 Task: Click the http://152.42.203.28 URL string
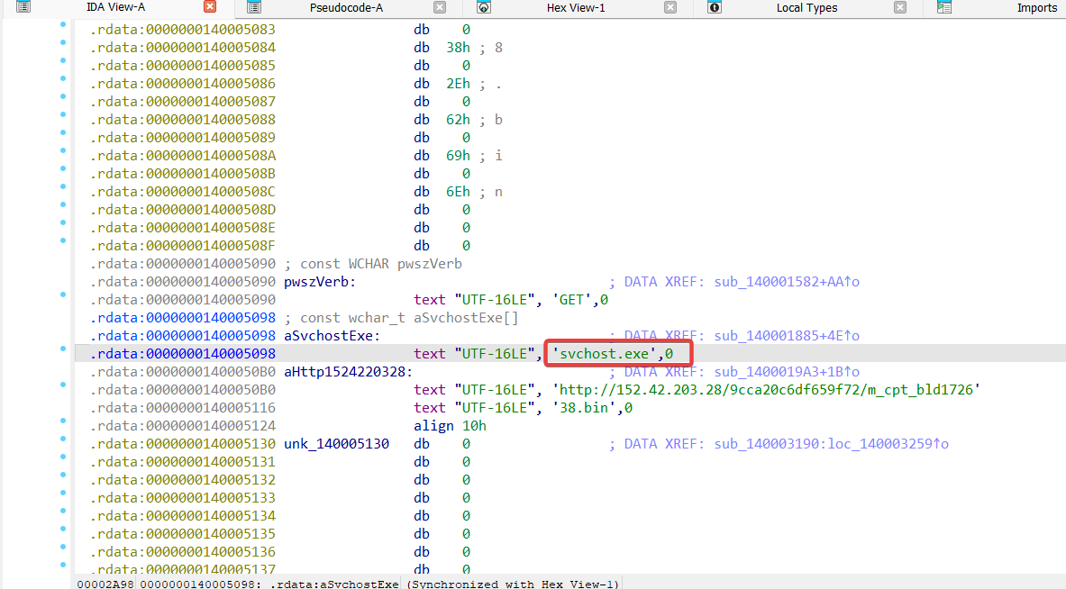766,389
